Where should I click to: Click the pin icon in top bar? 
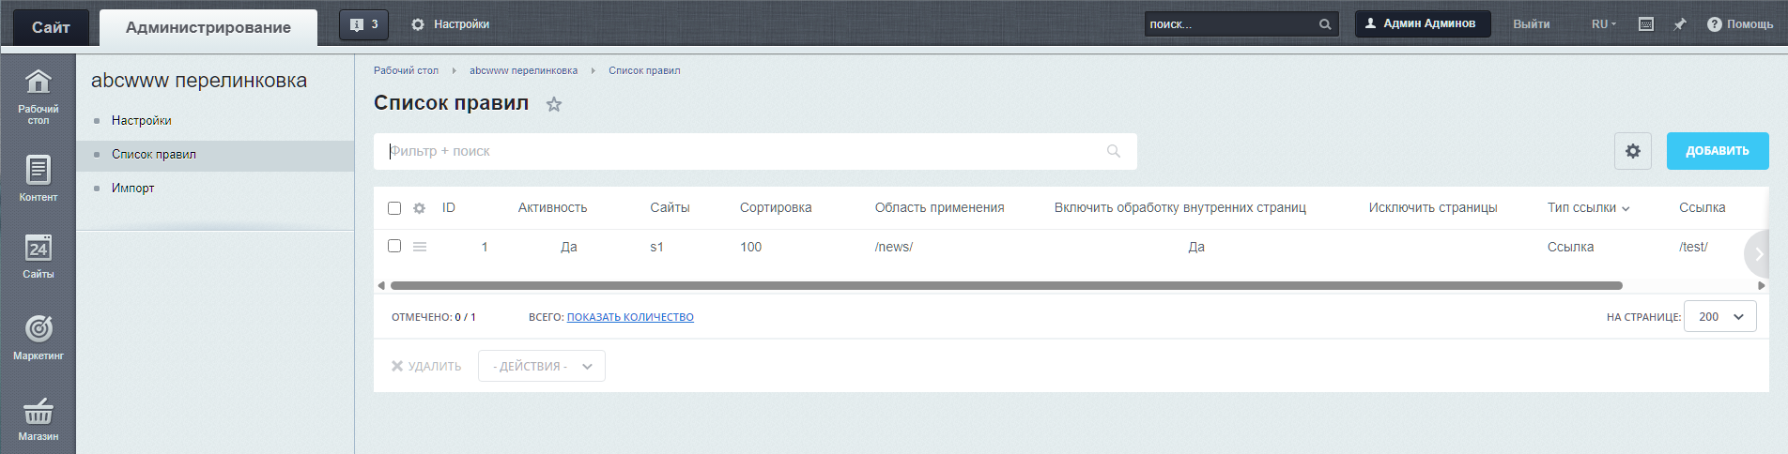[1680, 24]
